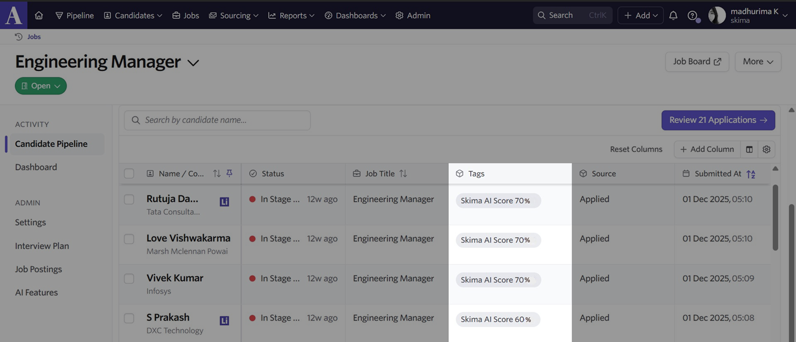Pin the Name / Company column
The width and height of the screenshot is (796, 342).
pyautogui.click(x=229, y=173)
